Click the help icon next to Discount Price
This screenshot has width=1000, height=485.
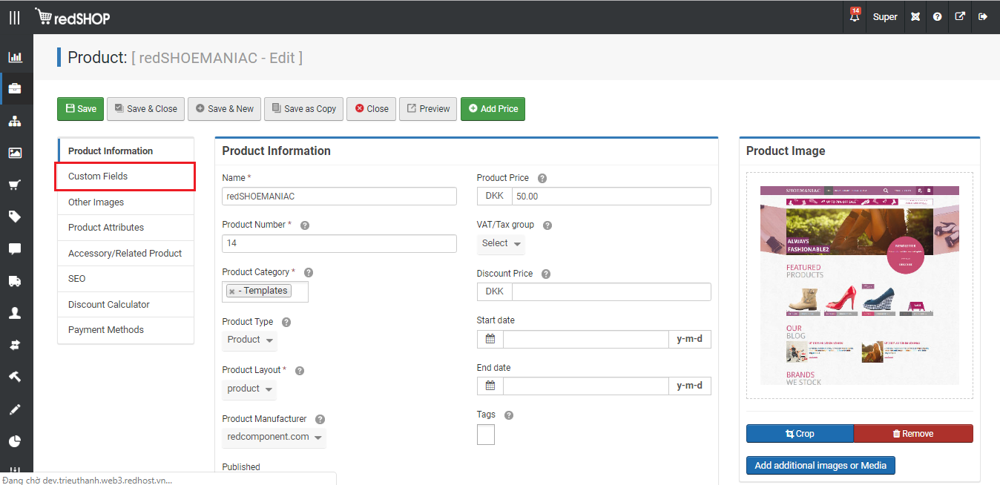point(546,274)
